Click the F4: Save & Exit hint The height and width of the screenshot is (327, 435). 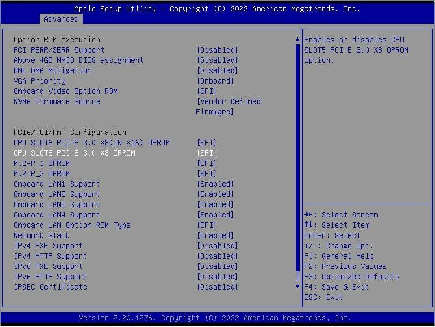[336, 287]
